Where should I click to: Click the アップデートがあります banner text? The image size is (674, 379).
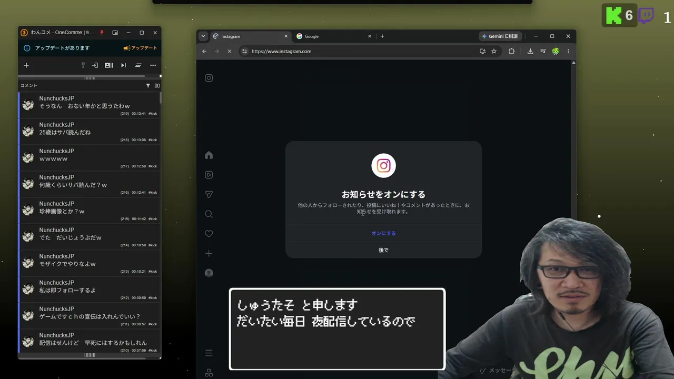[62, 48]
